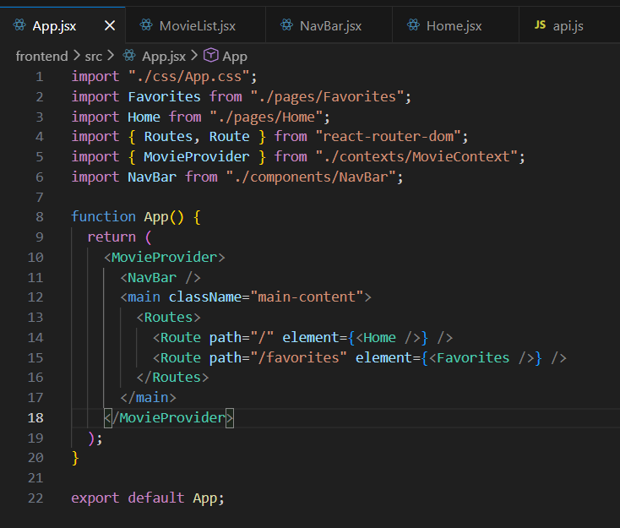Click the React icon on App.jsx tab
Image resolution: width=620 pixels, height=528 pixels.
19,26
